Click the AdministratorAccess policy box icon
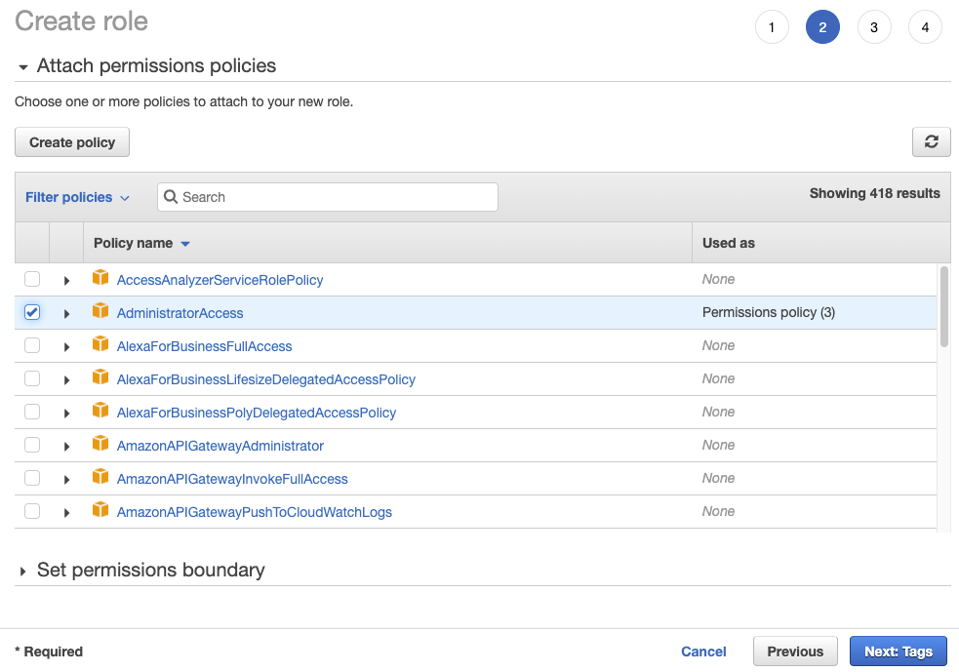959x672 pixels. pyautogui.click(x=100, y=310)
